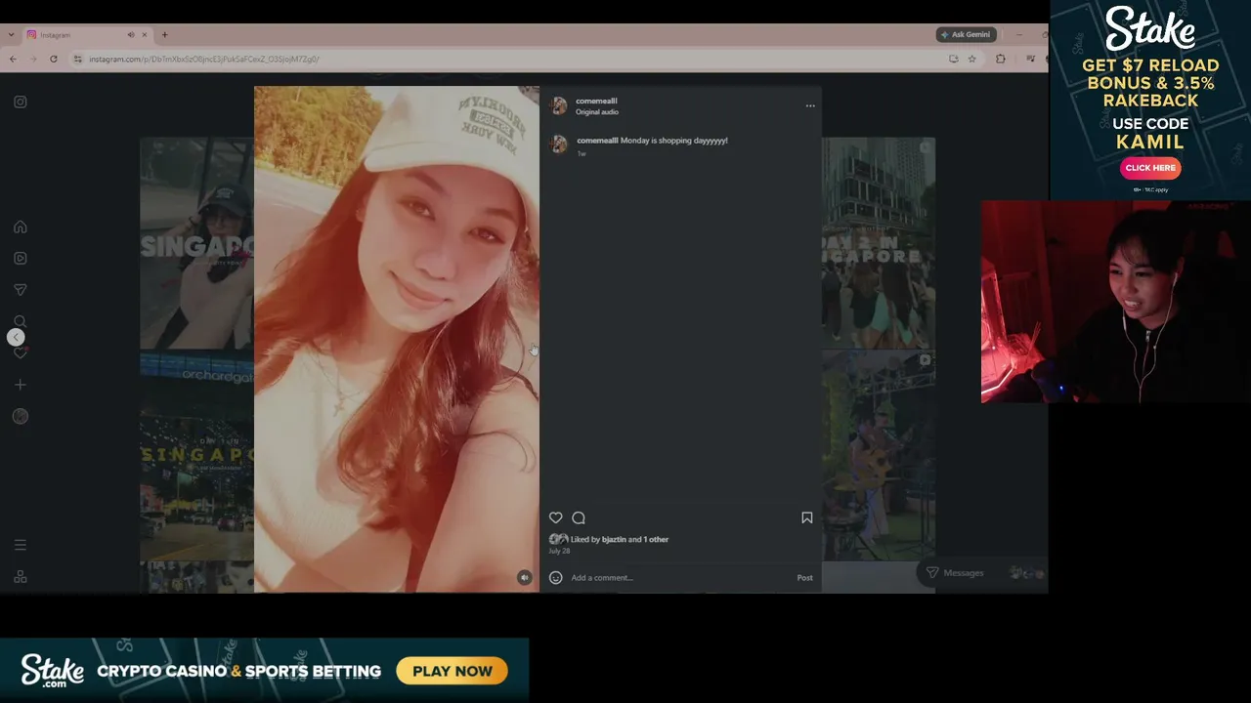
Task: Open the browser extensions puzzle icon
Action: (x=1000, y=59)
